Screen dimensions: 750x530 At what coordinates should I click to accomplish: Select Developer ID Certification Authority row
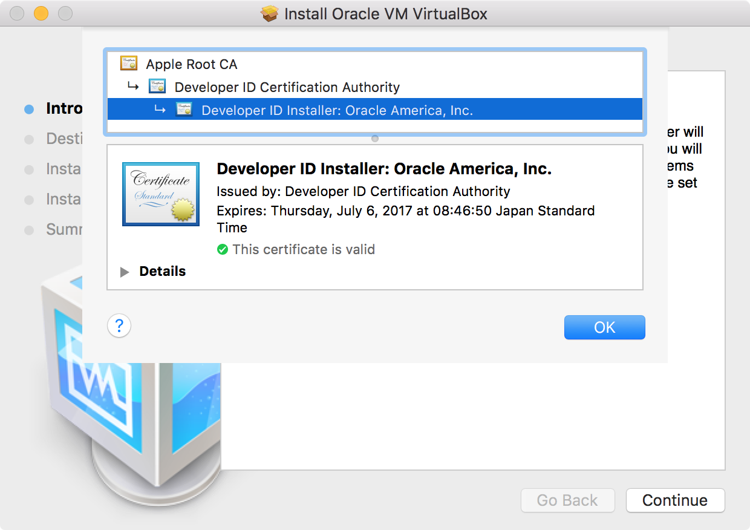pyautogui.click(x=375, y=87)
